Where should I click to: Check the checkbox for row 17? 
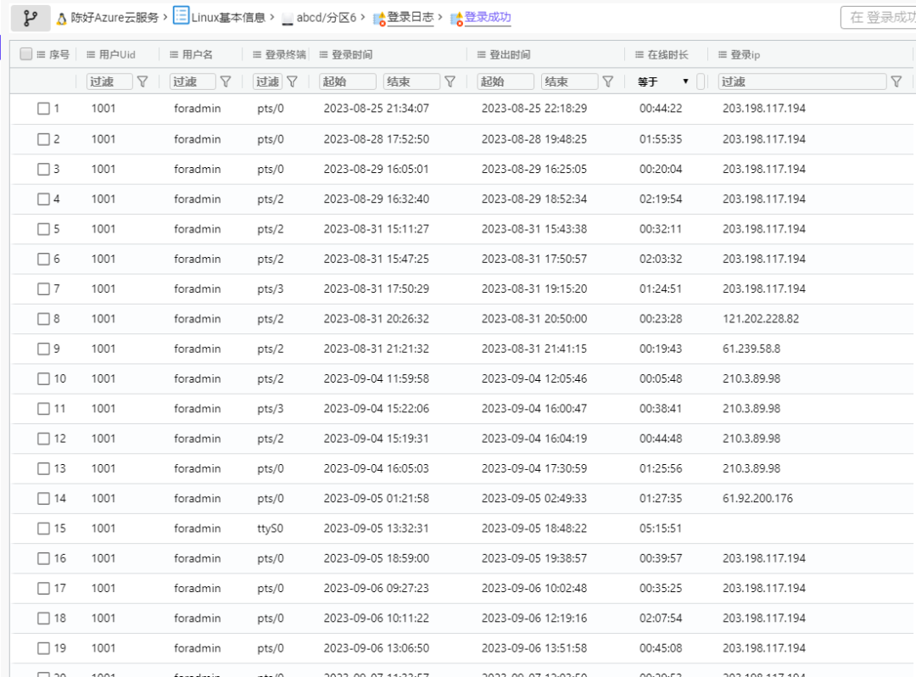(43, 588)
